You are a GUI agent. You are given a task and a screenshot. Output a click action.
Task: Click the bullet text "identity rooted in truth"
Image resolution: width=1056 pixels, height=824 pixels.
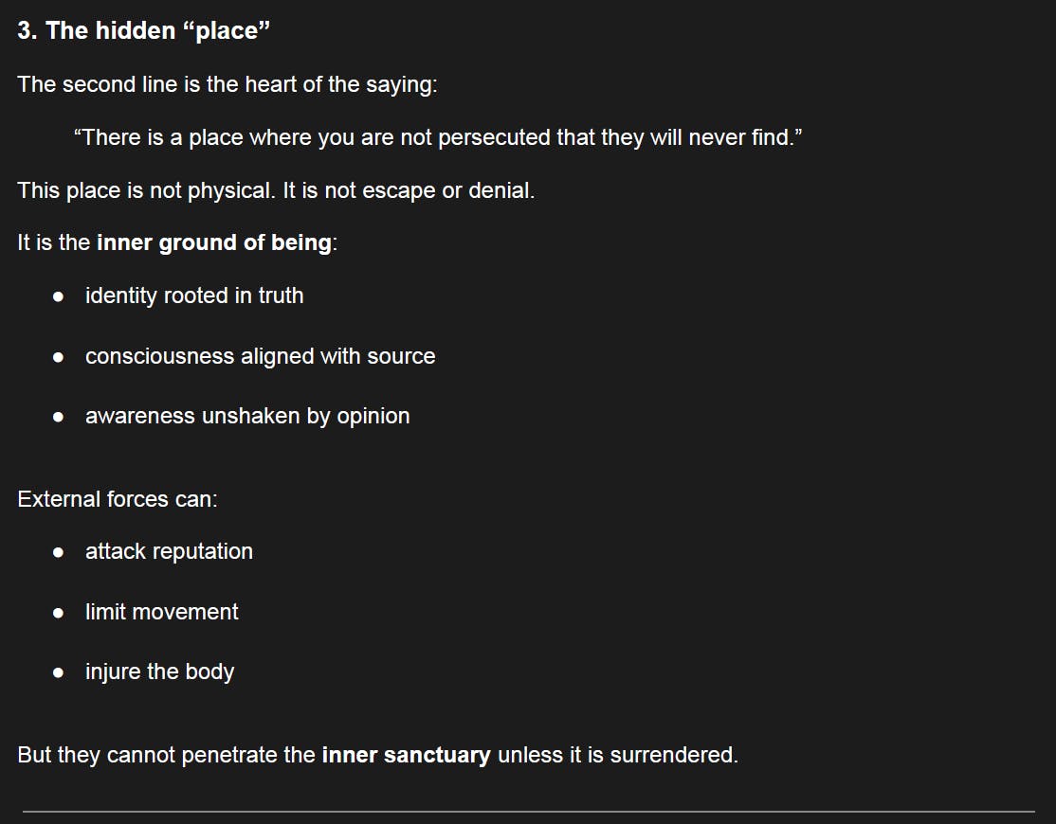[194, 296]
